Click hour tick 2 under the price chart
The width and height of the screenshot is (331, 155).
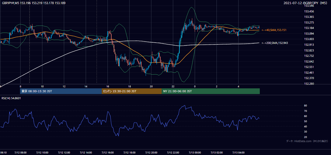217,87
